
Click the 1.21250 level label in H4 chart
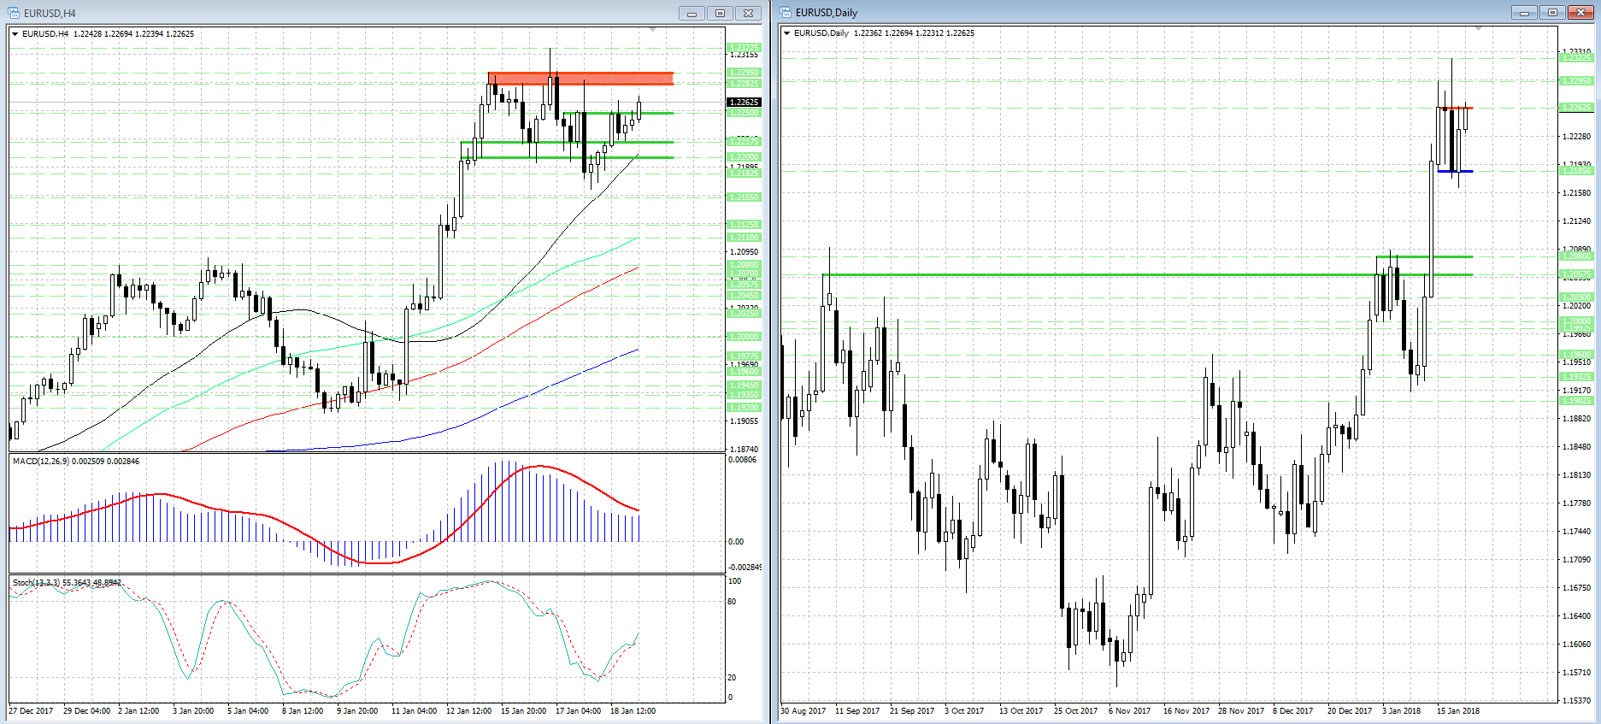[744, 225]
